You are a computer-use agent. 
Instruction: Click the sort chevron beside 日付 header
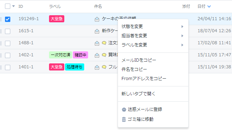tap(209, 6)
